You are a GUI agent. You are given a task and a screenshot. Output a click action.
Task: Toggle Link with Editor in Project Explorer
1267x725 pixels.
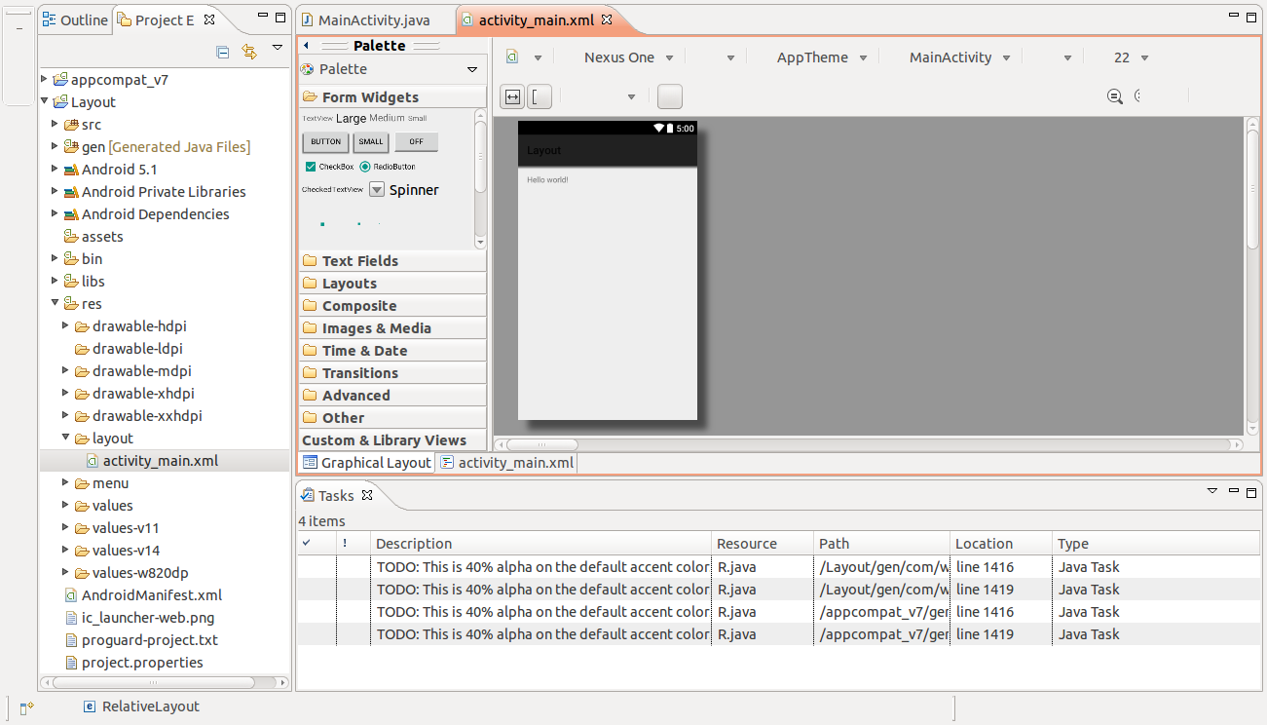[249, 52]
